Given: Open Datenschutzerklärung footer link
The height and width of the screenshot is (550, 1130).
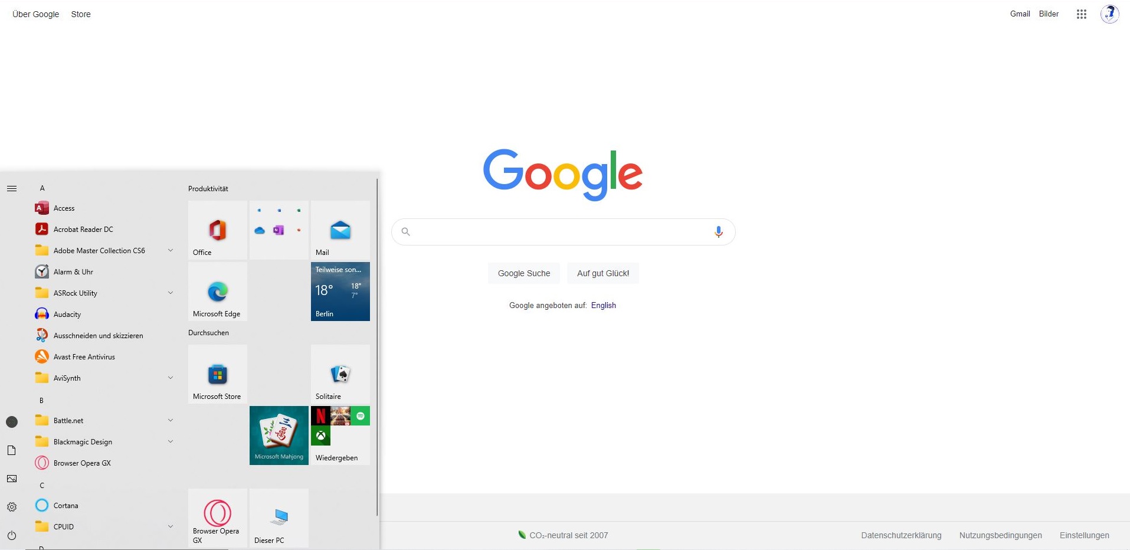Looking at the screenshot, I should [901, 535].
